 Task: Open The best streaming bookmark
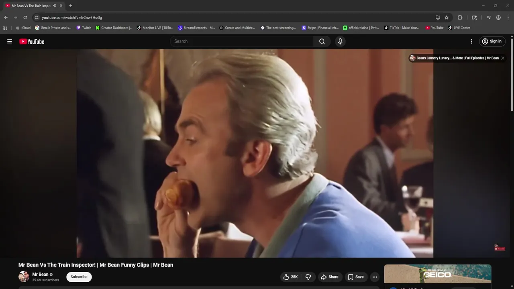pos(278,28)
